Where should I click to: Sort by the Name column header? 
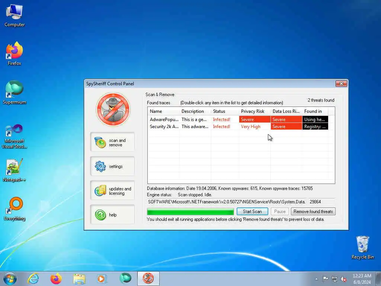click(x=164, y=111)
